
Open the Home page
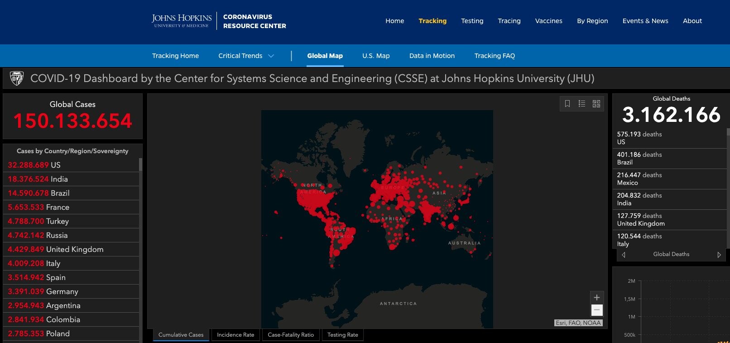(395, 21)
